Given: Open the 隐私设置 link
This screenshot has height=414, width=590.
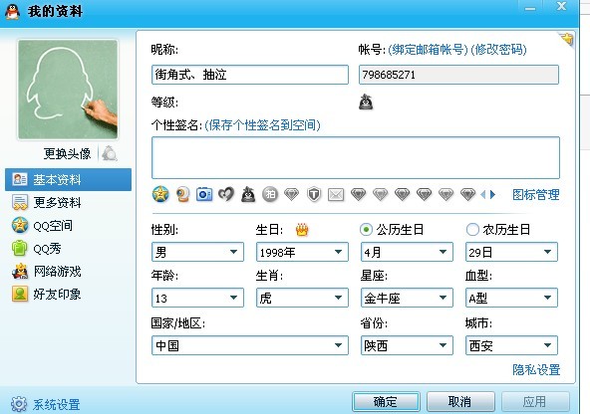Looking at the screenshot, I should pos(536,369).
